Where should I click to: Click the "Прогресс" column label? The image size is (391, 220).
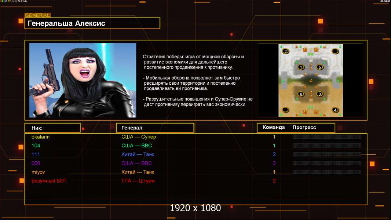[304, 128]
